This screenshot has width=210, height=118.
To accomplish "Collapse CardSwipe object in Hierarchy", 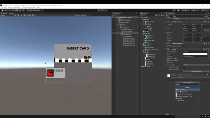I will [x=119, y=28].
